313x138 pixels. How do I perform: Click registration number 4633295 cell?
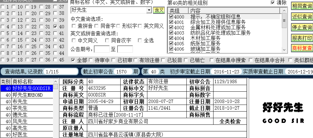[104, 88]
